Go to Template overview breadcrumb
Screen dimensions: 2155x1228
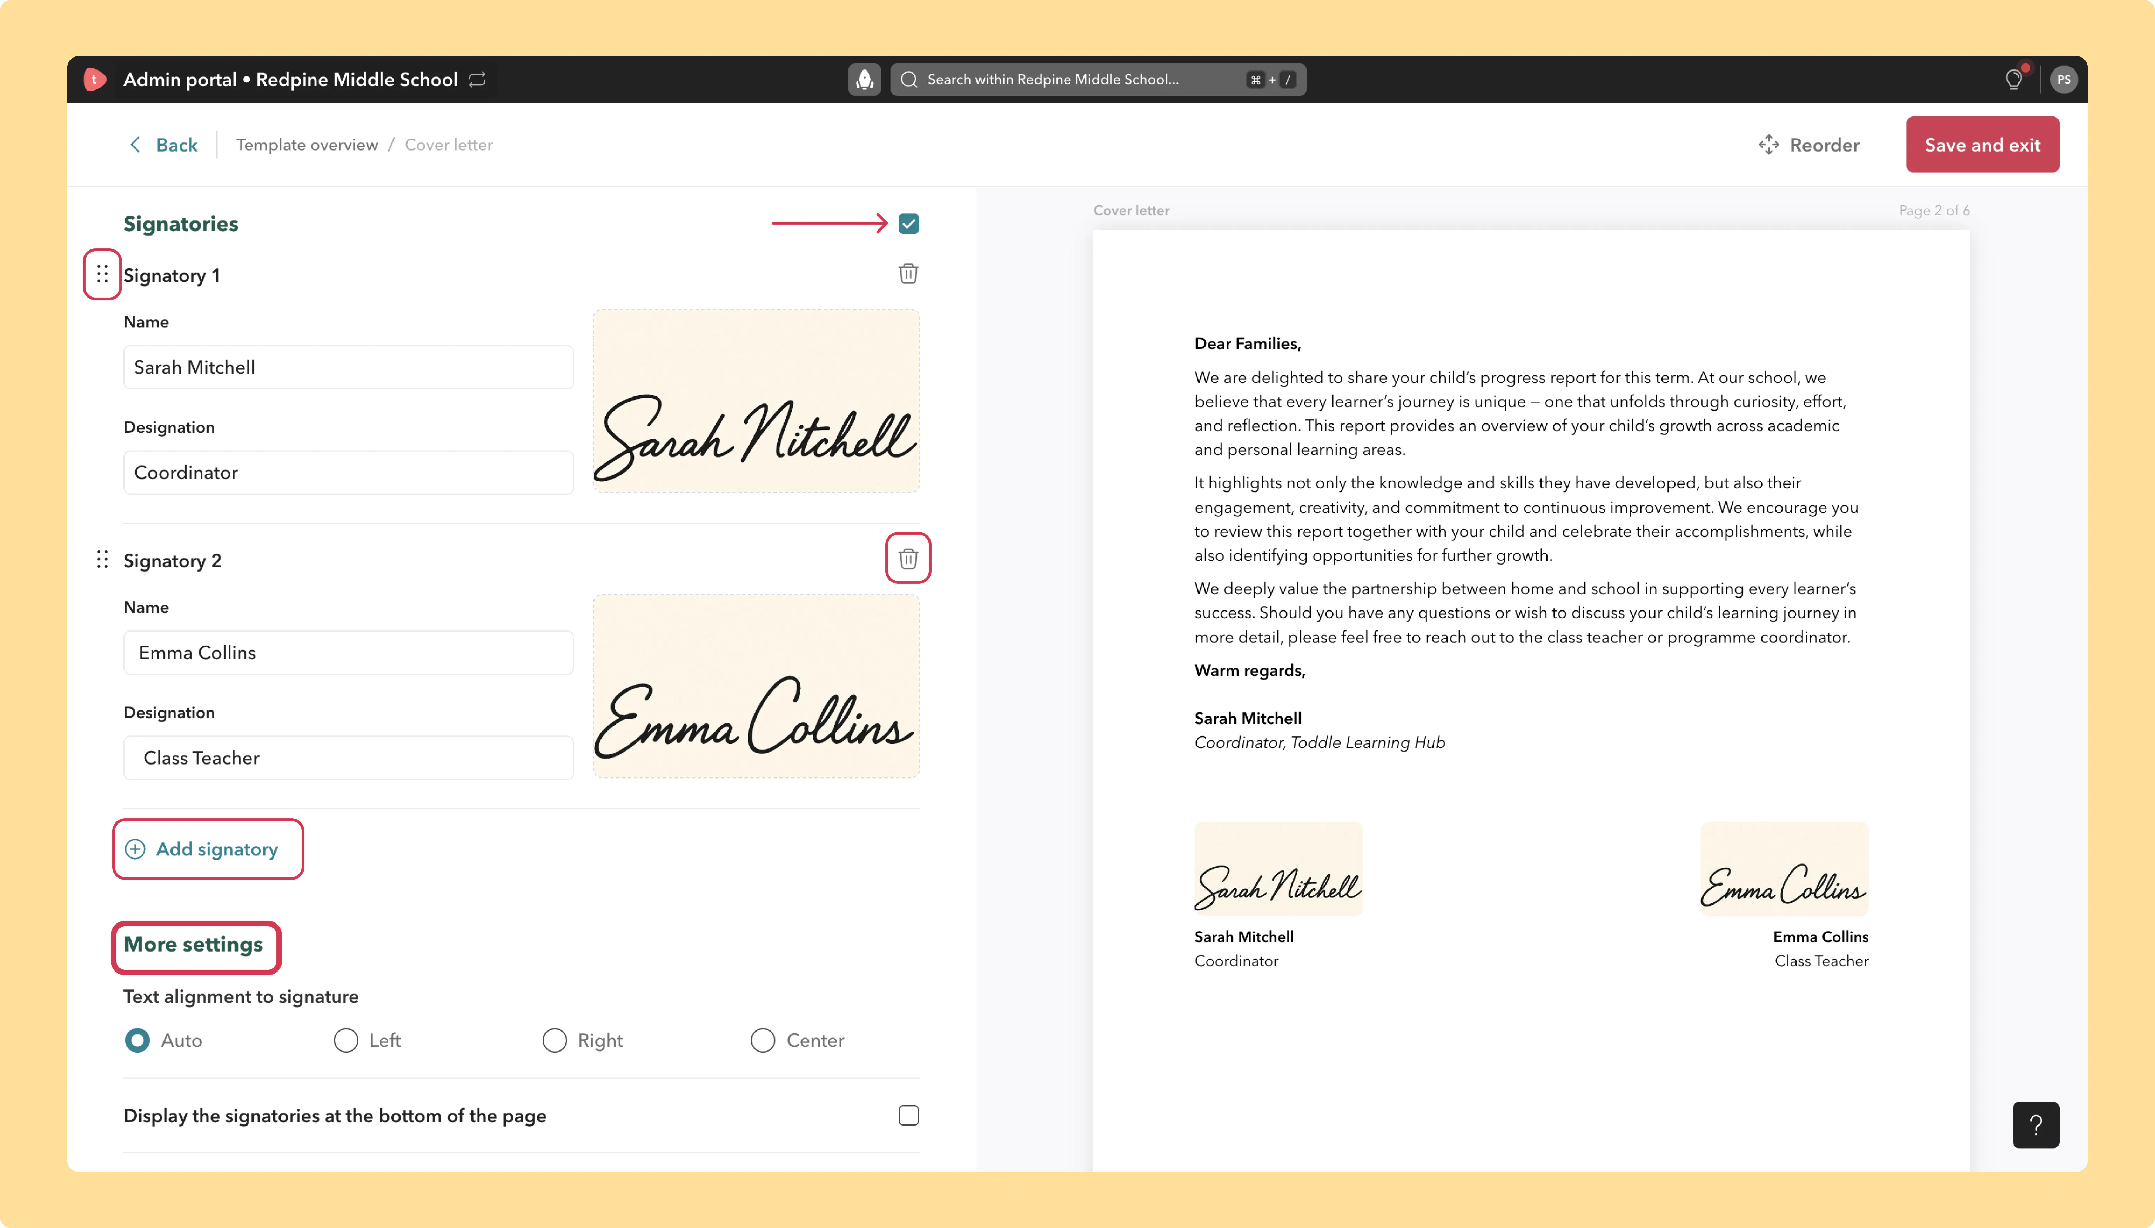click(x=307, y=145)
